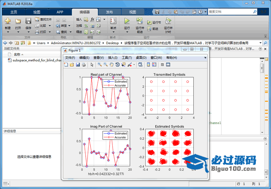Expand the 新建 dropdown arrow
The width and height of the screenshot is (271, 189).
coord(8,32)
